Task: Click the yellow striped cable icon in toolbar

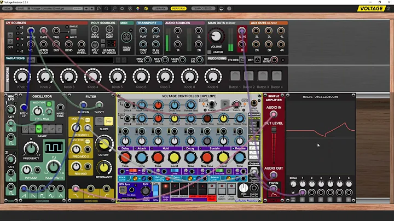Action: (x=146, y=8)
